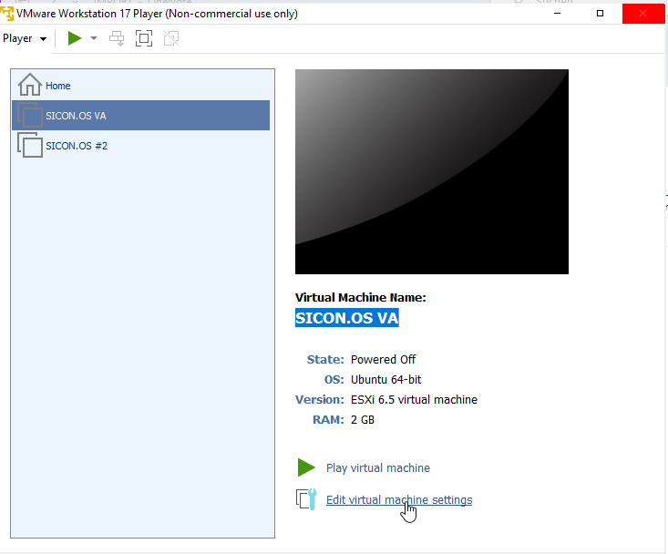This screenshot has width=668, height=554.
Task: Click green triangle next to Play virtual machine
Action: [306, 467]
